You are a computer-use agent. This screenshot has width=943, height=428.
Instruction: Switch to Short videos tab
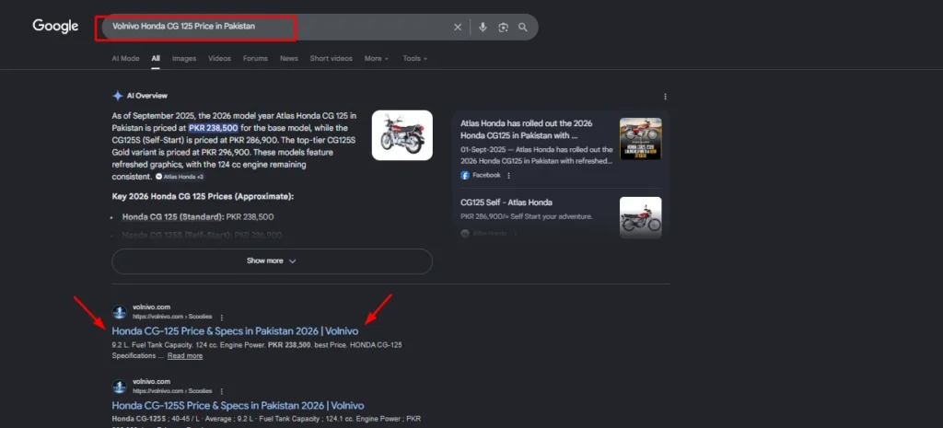(x=332, y=58)
